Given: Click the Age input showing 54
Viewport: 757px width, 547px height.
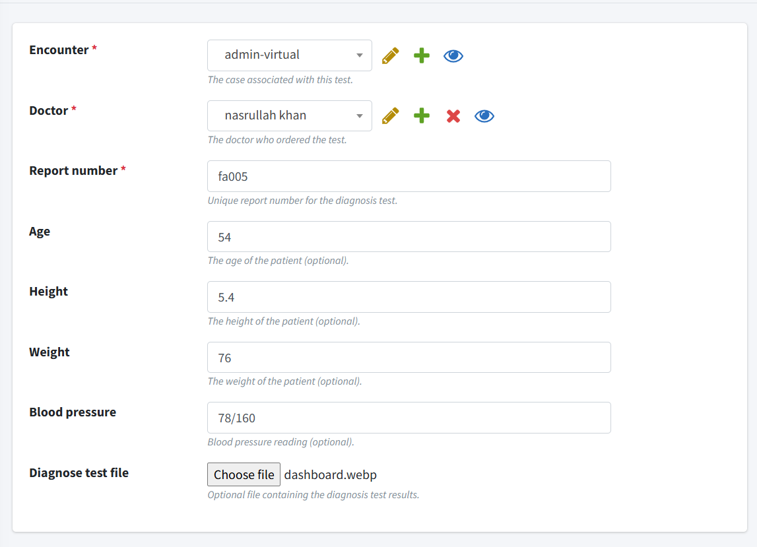Looking at the screenshot, I should pyautogui.click(x=409, y=236).
